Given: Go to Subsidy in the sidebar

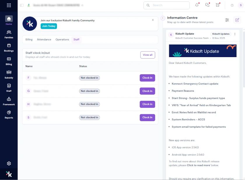Looking at the screenshot, I should [x=9, y=74].
